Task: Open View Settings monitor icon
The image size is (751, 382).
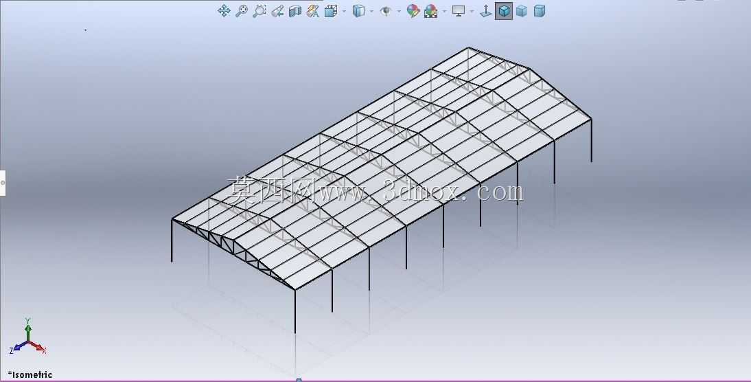Action: tap(459, 10)
